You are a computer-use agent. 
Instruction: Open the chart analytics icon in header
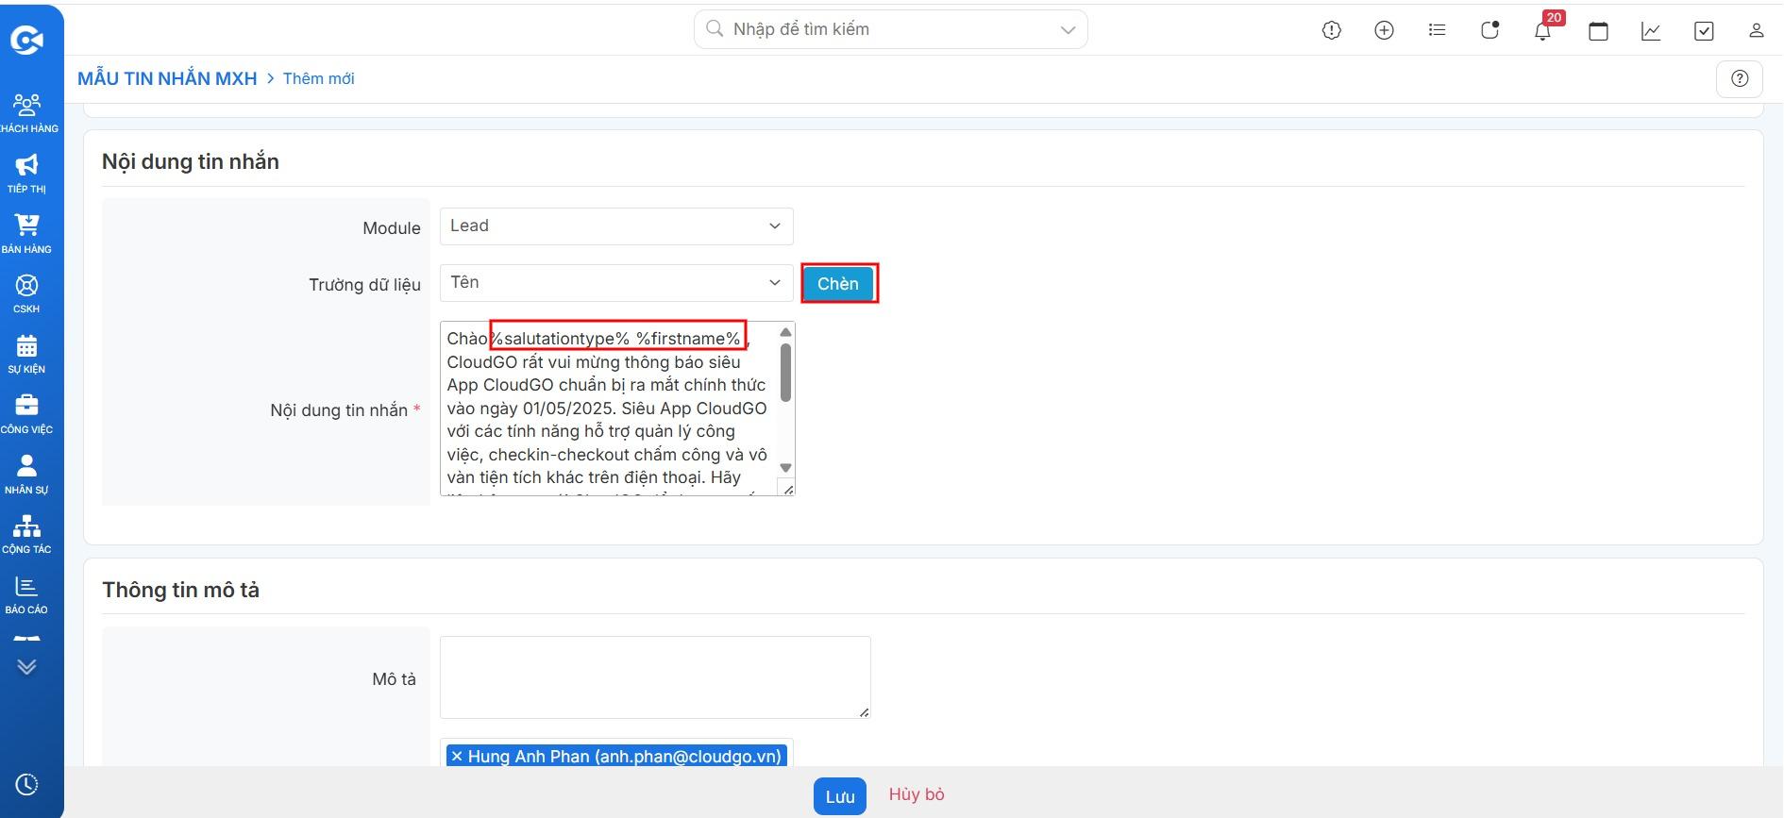(1651, 30)
